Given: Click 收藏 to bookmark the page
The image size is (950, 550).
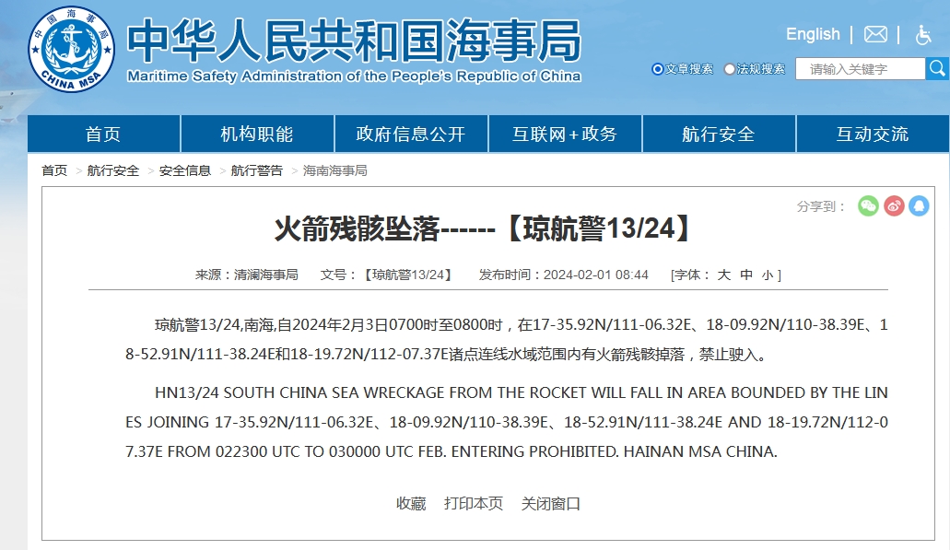Looking at the screenshot, I should coord(411,503).
